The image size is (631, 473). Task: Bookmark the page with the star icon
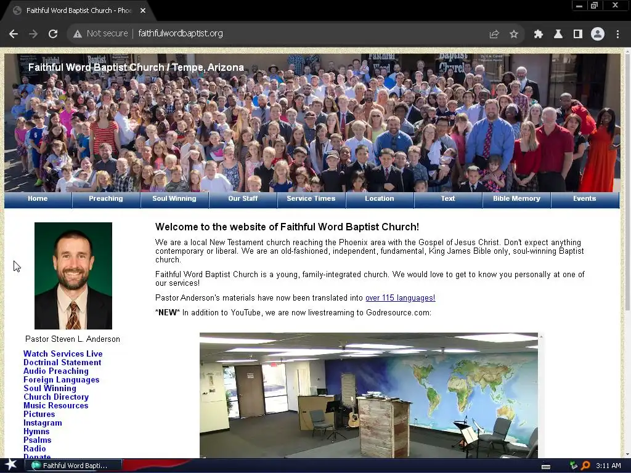514,34
